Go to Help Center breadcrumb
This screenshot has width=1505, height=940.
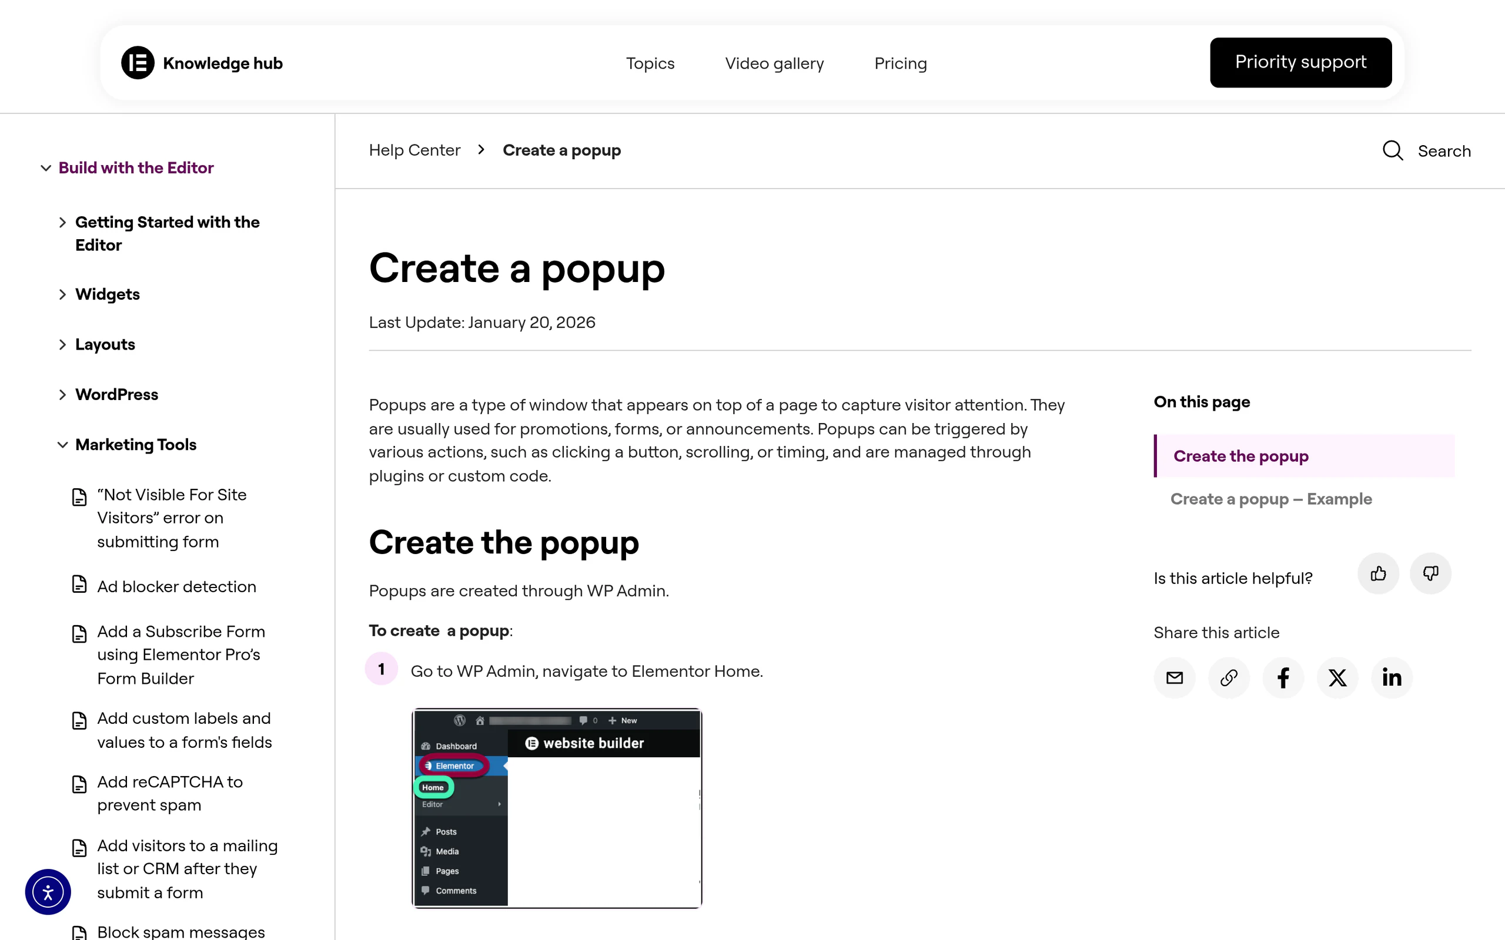coord(414,150)
